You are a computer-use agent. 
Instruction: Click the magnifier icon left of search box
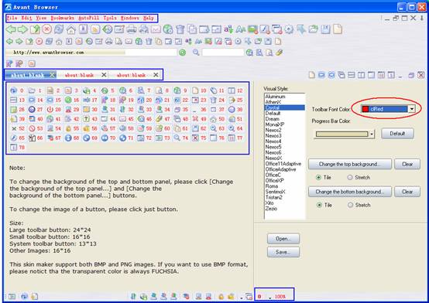pyautogui.click(x=196, y=53)
